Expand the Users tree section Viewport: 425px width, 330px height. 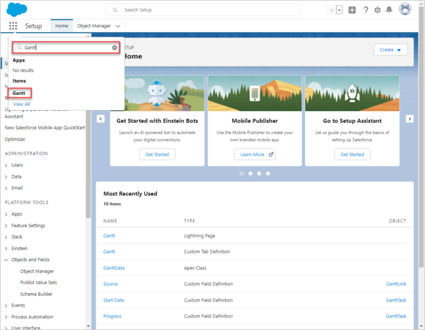[7, 165]
